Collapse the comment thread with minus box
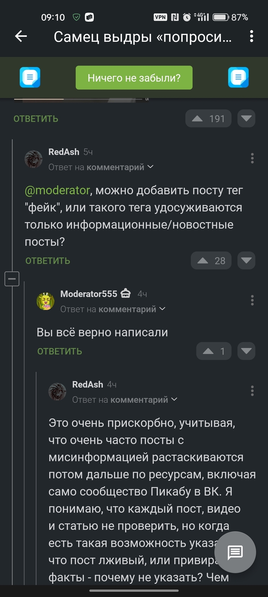This screenshot has width=268, height=597. point(12,279)
